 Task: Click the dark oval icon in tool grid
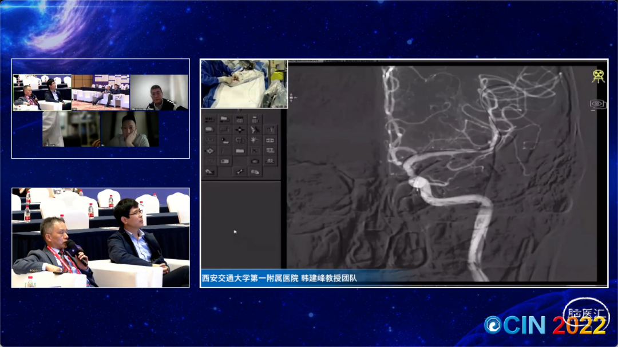(255, 161)
